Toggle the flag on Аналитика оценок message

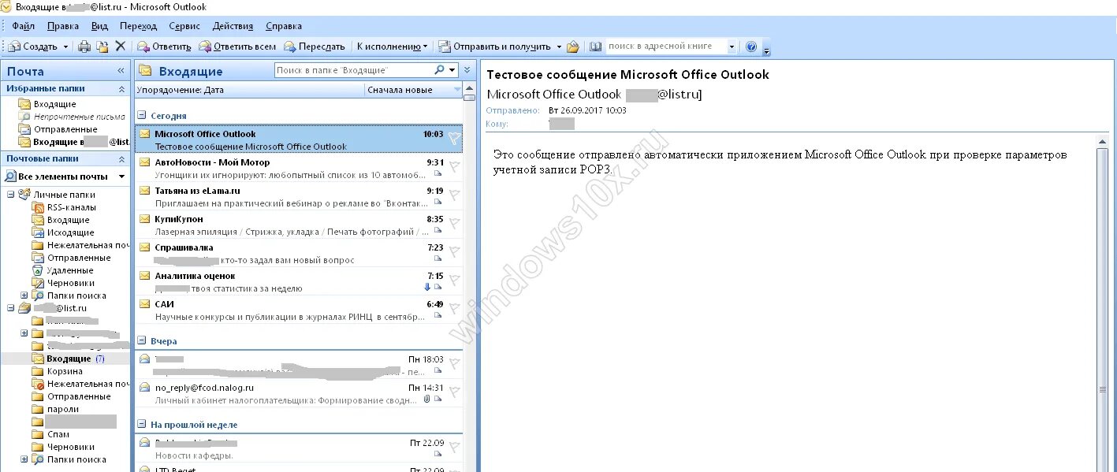(454, 281)
